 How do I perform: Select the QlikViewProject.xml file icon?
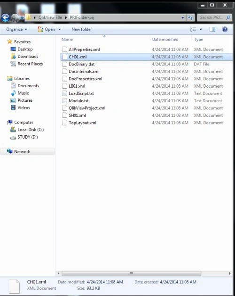pyautogui.click(x=65, y=108)
